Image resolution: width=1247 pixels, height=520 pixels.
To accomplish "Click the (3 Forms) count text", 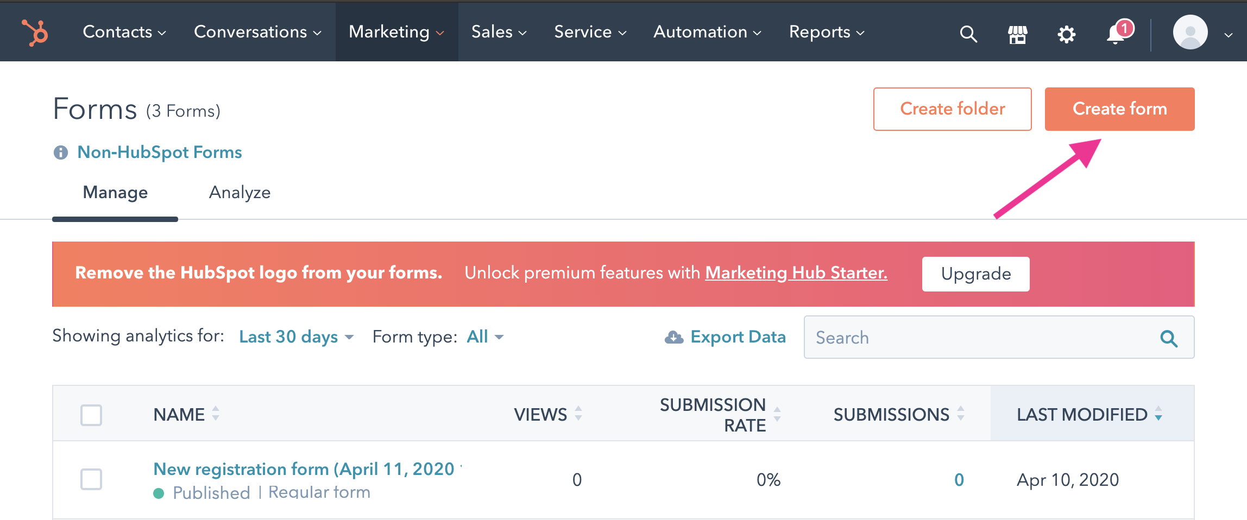I will pyautogui.click(x=183, y=111).
